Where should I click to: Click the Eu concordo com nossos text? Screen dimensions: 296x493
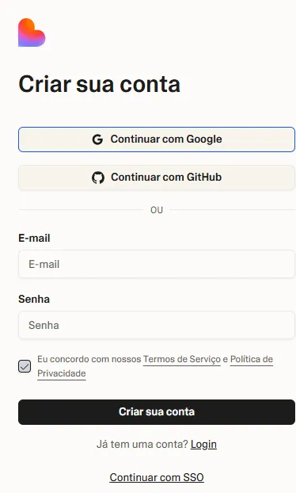coord(89,359)
